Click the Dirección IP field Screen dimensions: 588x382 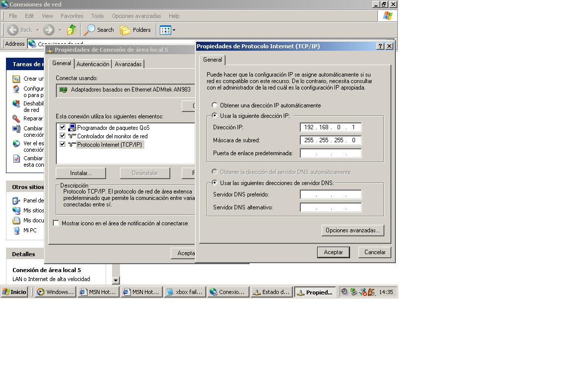(331, 127)
